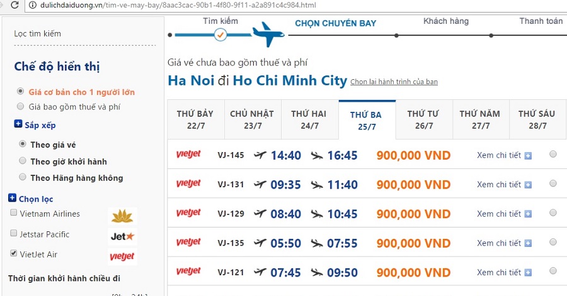Switch to the Thứ Bảy 22/7 tab

(x=196, y=119)
